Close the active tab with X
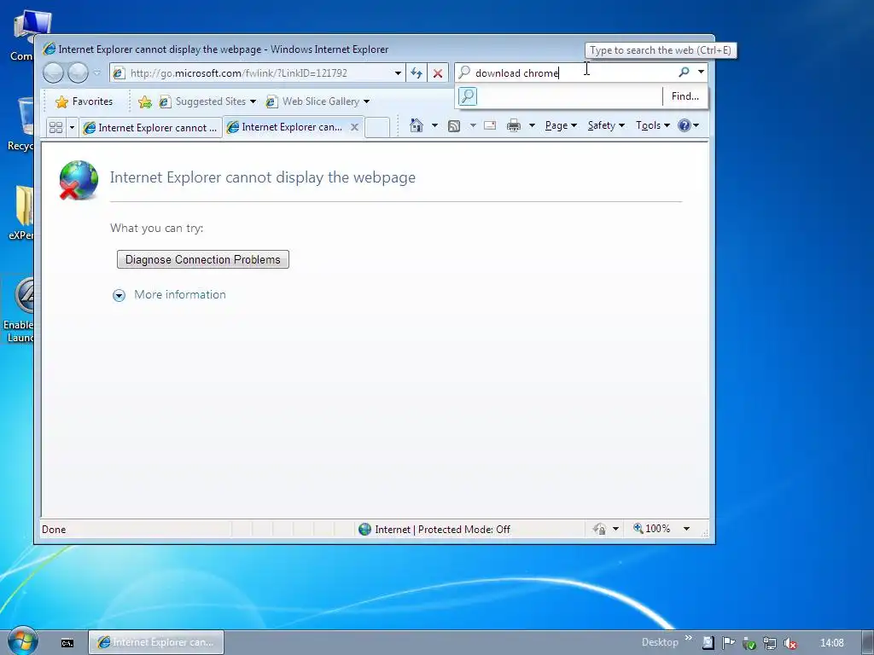 [x=354, y=127]
